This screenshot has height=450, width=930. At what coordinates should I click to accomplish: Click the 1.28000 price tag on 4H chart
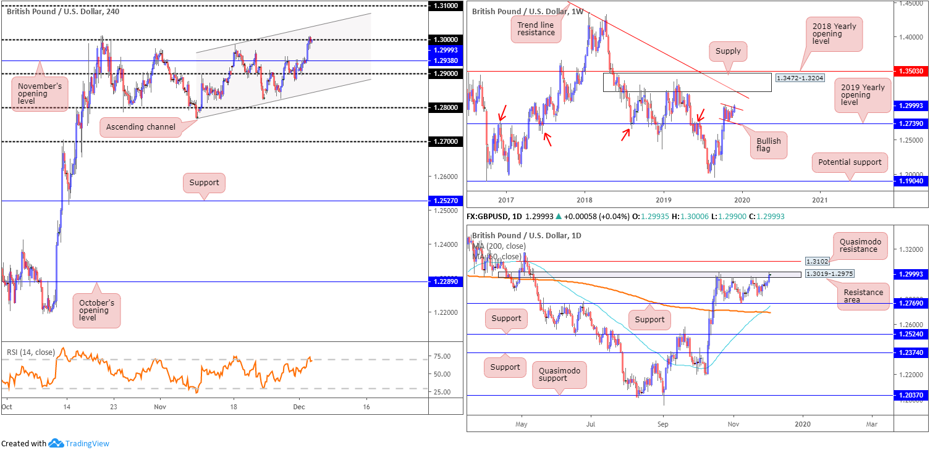pyautogui.click(x=445, y=107)
